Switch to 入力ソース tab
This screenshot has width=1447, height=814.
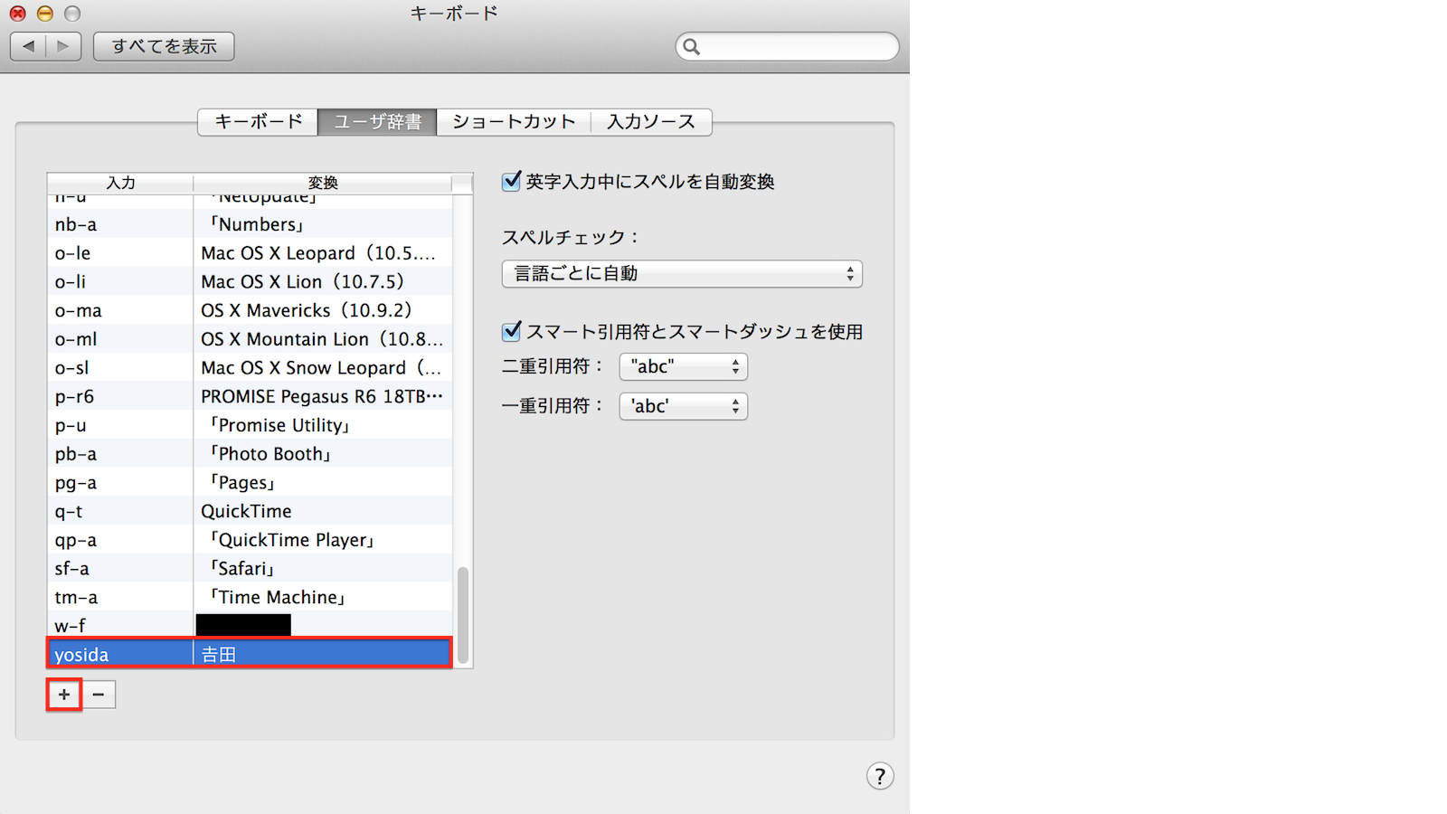click(x=651, y=122)
